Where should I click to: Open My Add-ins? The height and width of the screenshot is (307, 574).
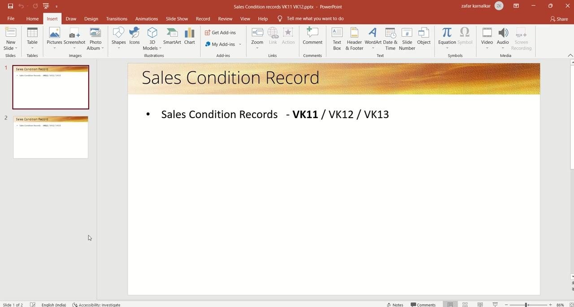(x=220, y=44)
